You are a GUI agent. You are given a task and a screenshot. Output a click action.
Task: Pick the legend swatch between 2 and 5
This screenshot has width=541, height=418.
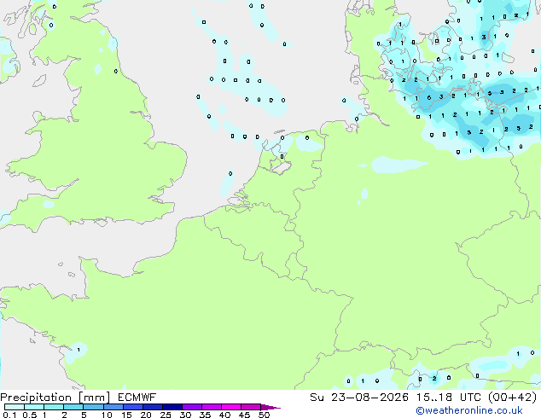(73, 407)
